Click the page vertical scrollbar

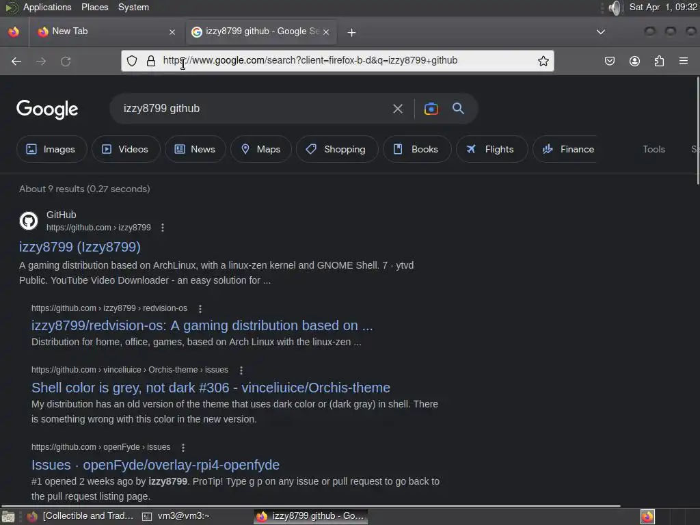tap(698, 131)
